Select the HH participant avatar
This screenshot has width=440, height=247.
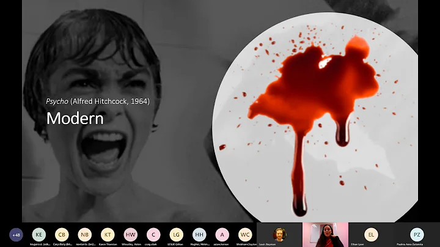point(199,235)
